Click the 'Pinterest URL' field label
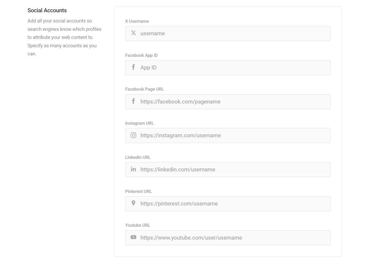 (138, 191)
